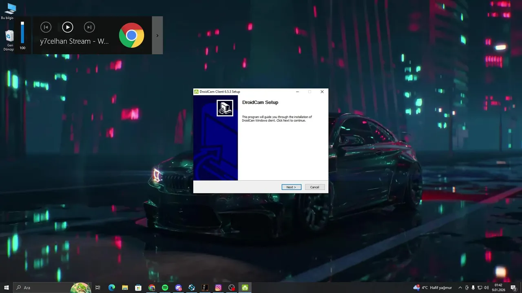Screen dimensions: 522x293
Task: Open the blue diamond app on taskbar
Action: (x=192, y=288)
